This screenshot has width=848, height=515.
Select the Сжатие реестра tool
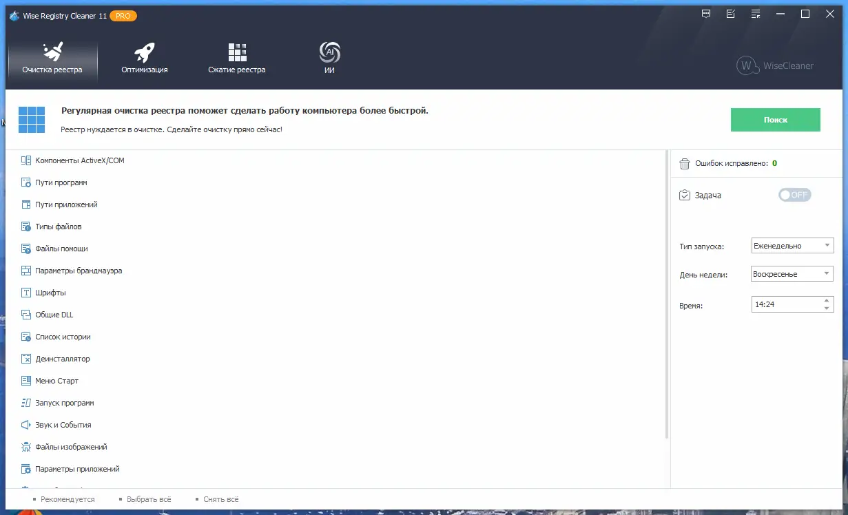237,56
